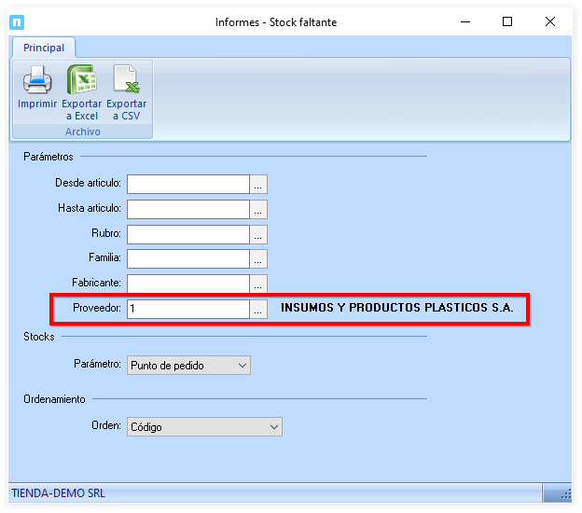Select the Principal ribbon tab
The height and width of the screenshot is (513, 582).
(44, 48)
